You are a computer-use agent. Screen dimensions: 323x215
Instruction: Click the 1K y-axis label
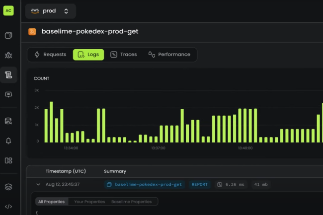[37, 125]
